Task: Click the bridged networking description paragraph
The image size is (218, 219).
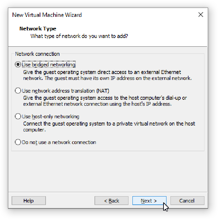Action: click(107, 75)
